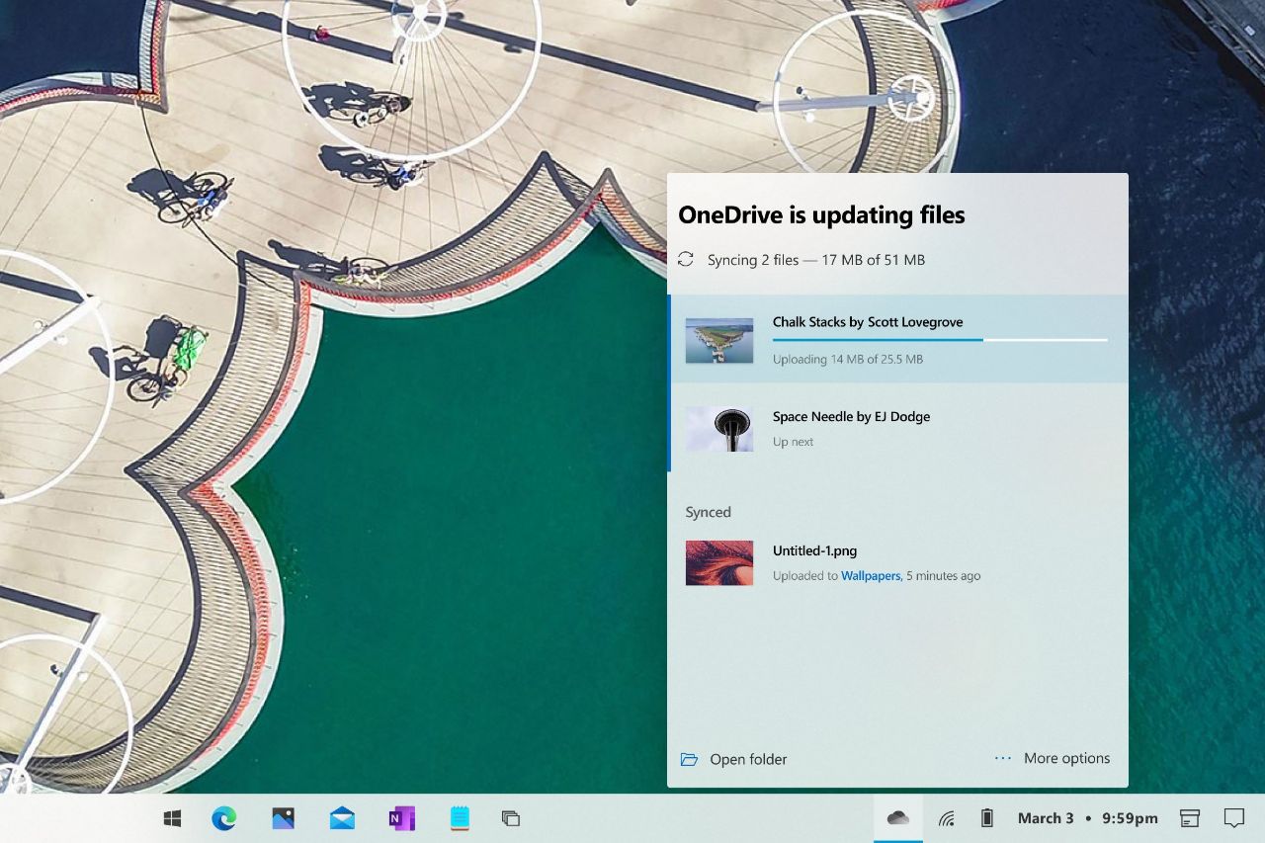Click 'Uploading 14 MB of 25.5 MB' text
Image resolution: width=1265 pixels, height=843 pixels.
pos(848,360)
